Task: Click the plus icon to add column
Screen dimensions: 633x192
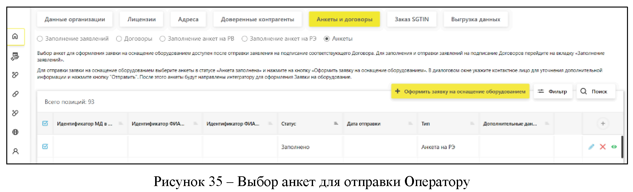Action: [x=603, y=124]
